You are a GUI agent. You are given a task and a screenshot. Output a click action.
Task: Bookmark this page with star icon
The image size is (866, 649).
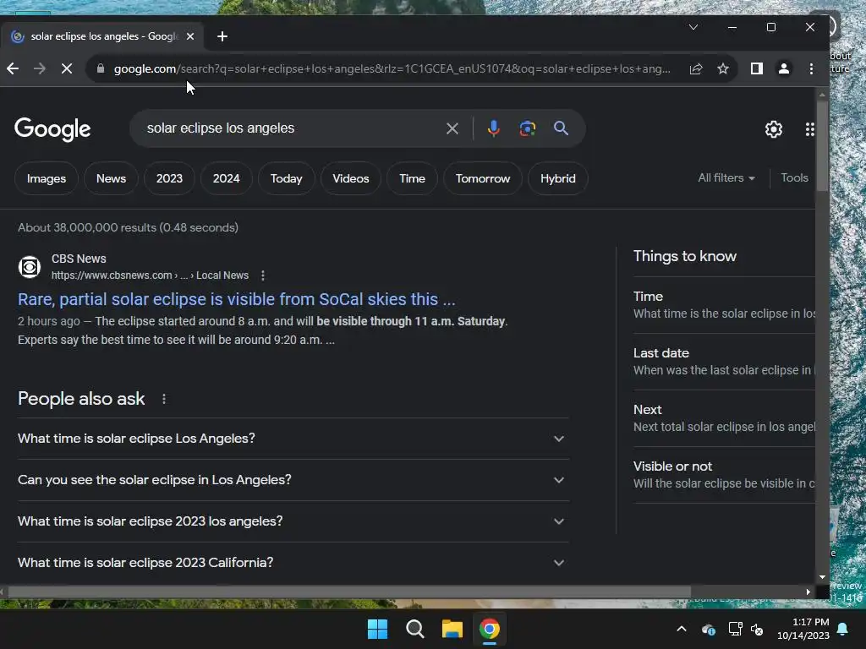[723, 68]
